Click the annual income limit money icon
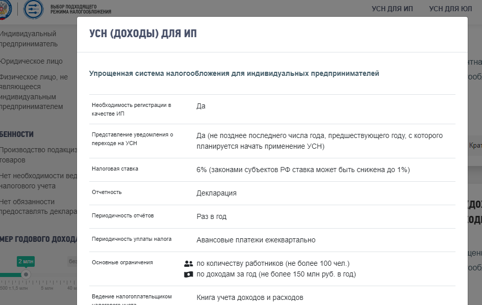The width and height of the screenshot is (482, 305). pyautogui.click(x=188, y=274)
